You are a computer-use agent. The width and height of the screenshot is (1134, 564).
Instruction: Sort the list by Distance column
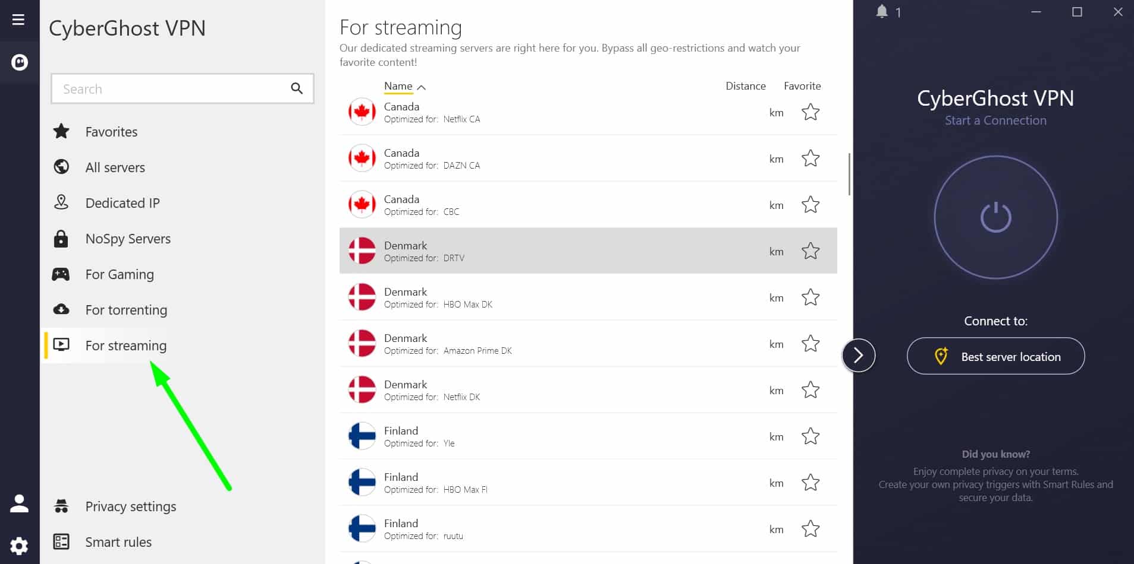(x=745, y=86)
